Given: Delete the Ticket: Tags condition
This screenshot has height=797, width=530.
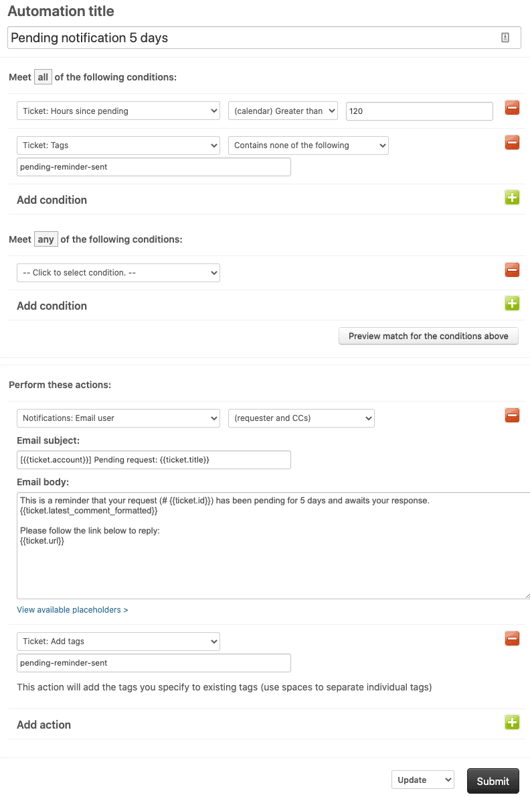Looking at the screenshot, I should (x=512, y=142).
